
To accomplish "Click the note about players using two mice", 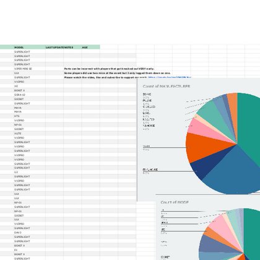I will (x=117, y=73).
